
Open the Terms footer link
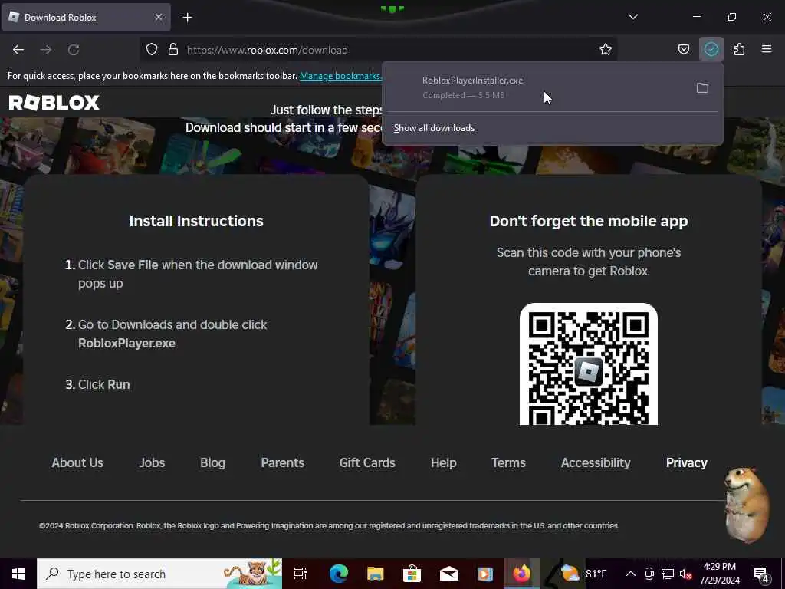point(508,462)
